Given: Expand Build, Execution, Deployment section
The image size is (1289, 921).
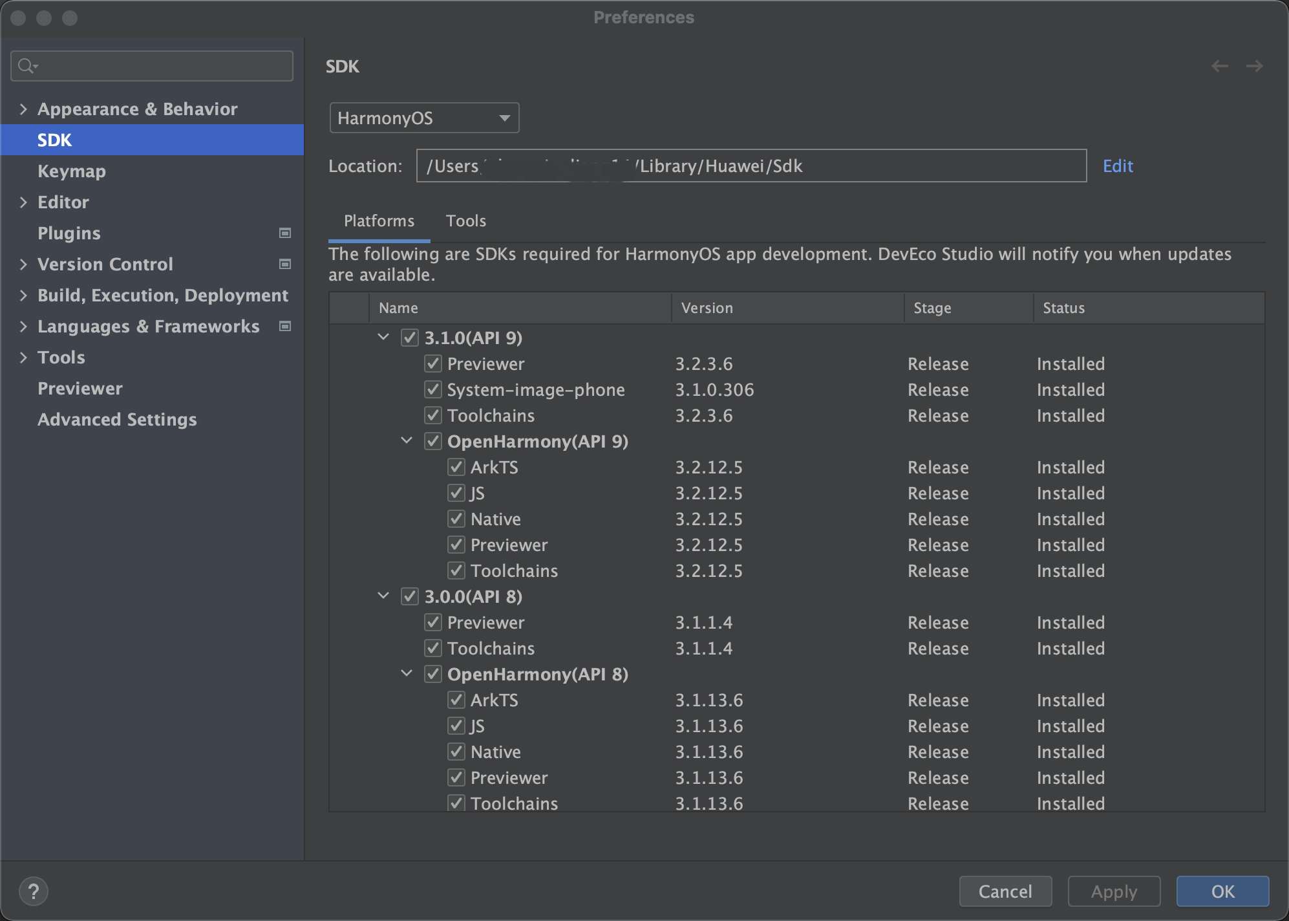Looking at the screenshot, I should coord(23,295).
